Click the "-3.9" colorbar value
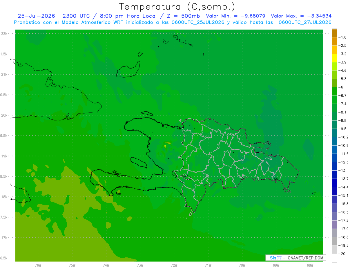Image resolution: width=348 pixels, height=269 pixels. pos(343,62)
